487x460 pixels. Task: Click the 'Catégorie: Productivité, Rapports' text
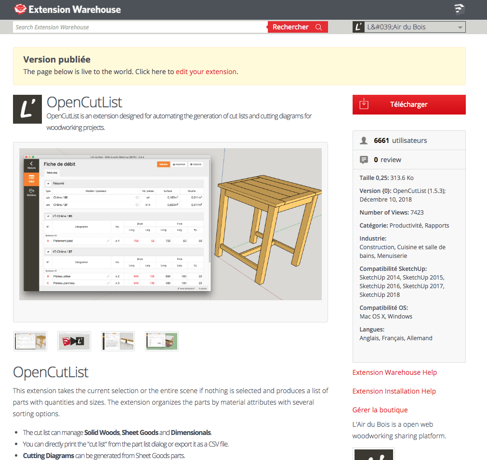404,226
